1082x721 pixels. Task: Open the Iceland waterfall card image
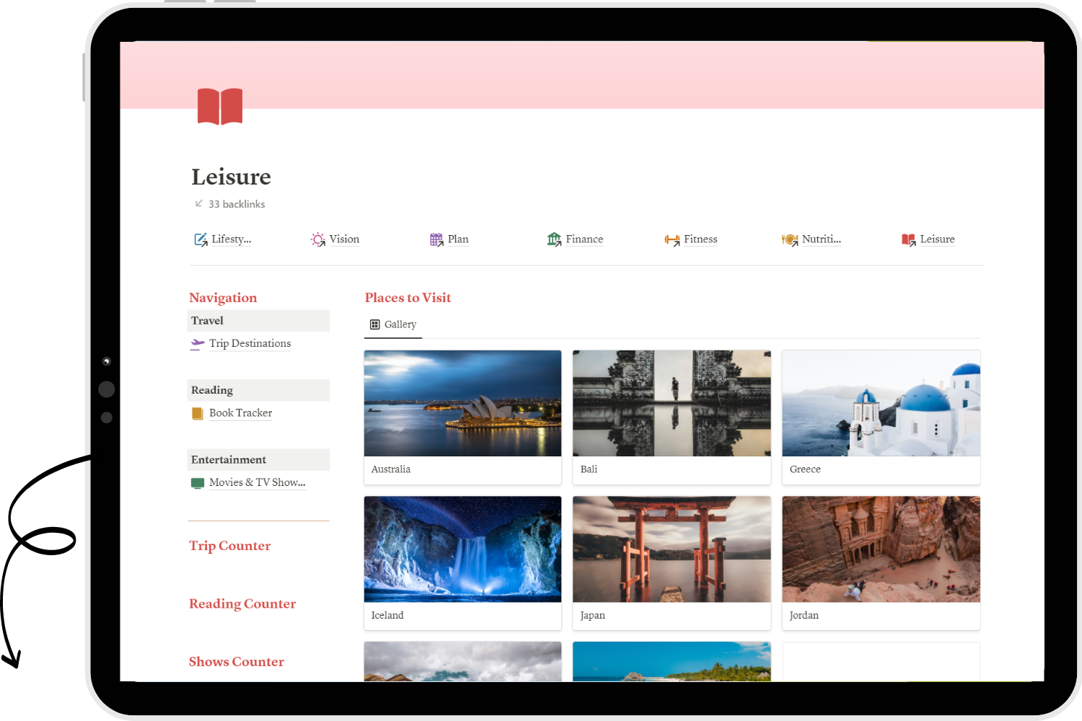462,549
